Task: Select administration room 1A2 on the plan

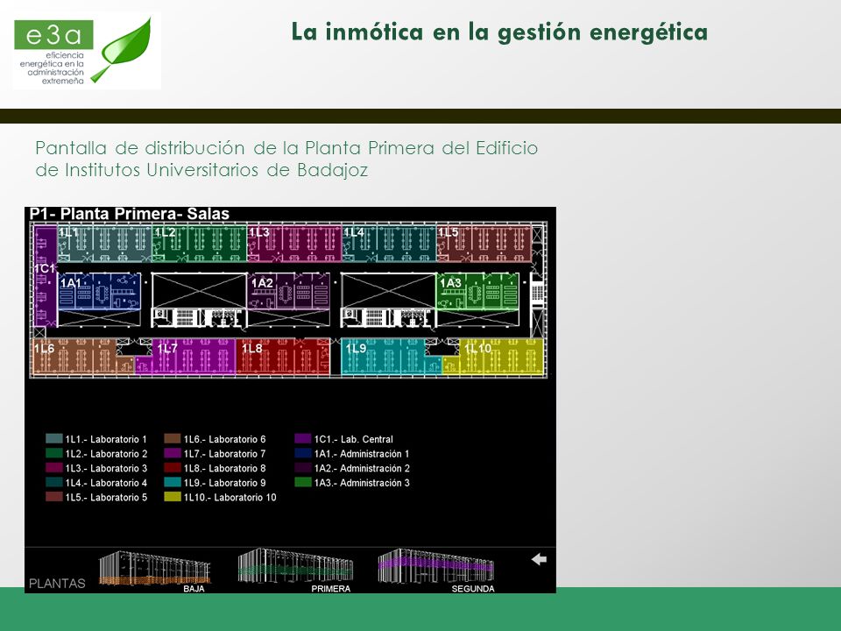Action: tap(288, 291)
